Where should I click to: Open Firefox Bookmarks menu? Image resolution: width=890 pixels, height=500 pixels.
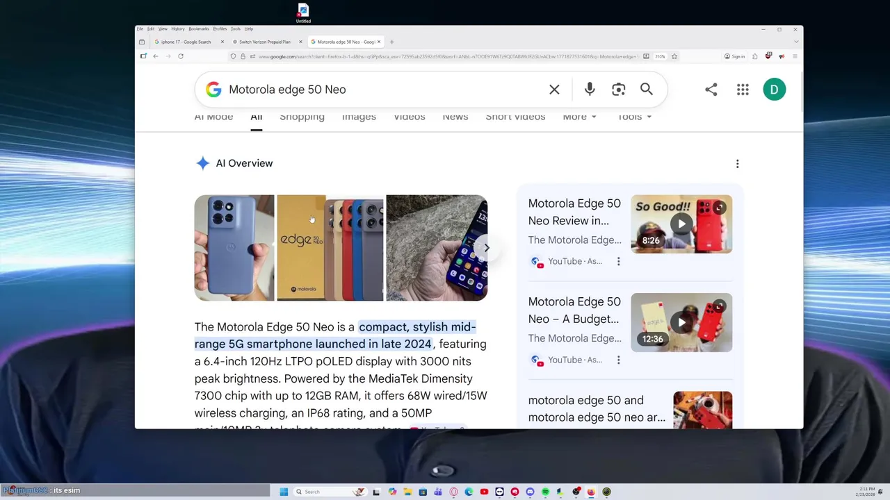199,29
